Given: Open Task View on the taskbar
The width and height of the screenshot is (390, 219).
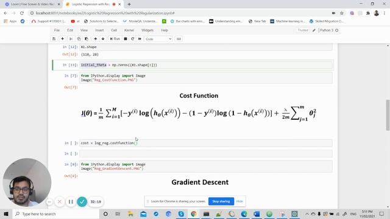Looking at the screenshot, I should point(118,214).
